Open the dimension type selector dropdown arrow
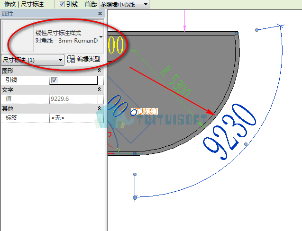The image size is (302, 231). click(101, 37)
